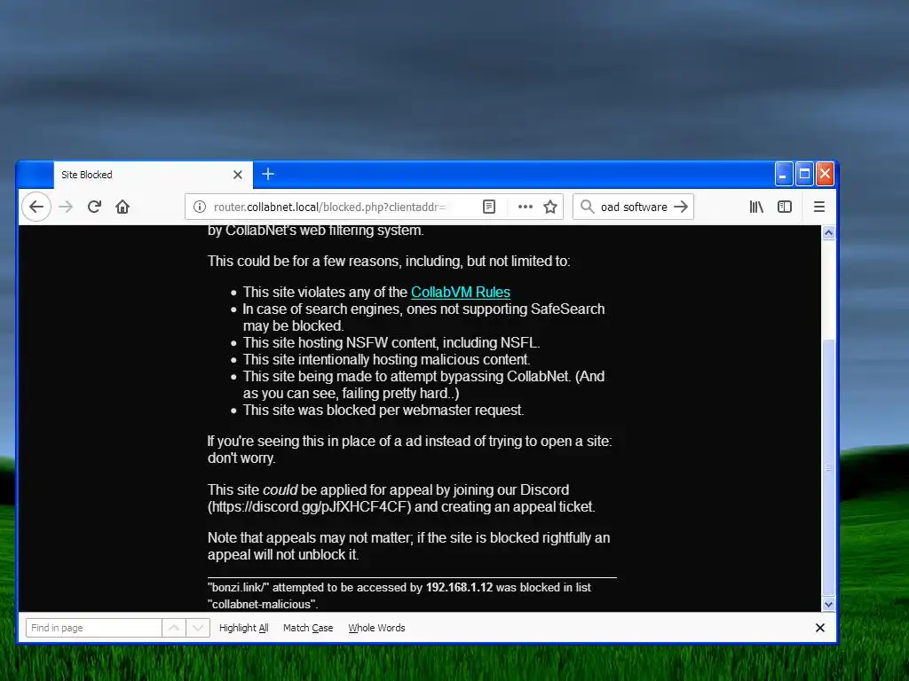This screenshot has height=681, width=909.
Task: Open the Library menu icon
Action: [756, 207]
